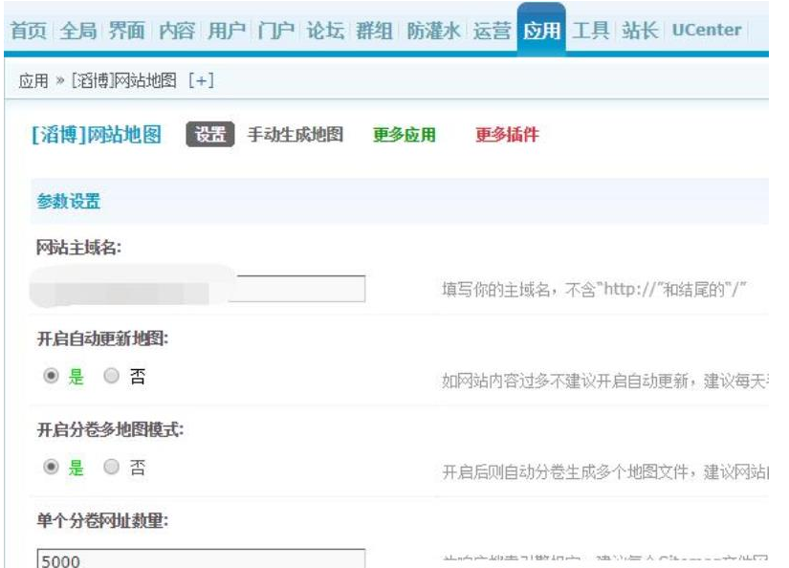Open the 手动生成地图 page
Screen dimensions: 789x568
point(295,136)
